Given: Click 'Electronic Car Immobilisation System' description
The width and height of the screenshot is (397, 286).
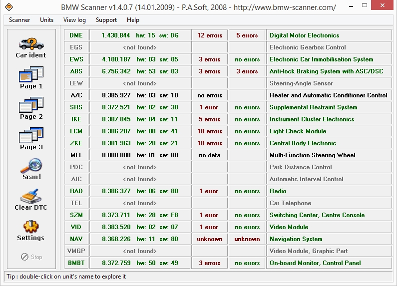Looking at the screenshot, I should tap(321, 59).
